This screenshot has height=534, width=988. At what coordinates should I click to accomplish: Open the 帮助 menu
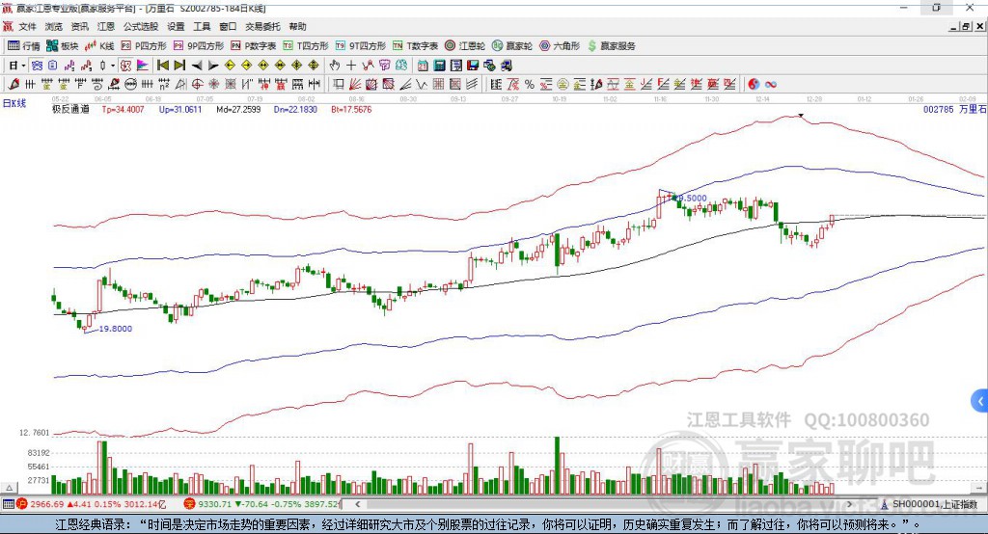[297, 26]
